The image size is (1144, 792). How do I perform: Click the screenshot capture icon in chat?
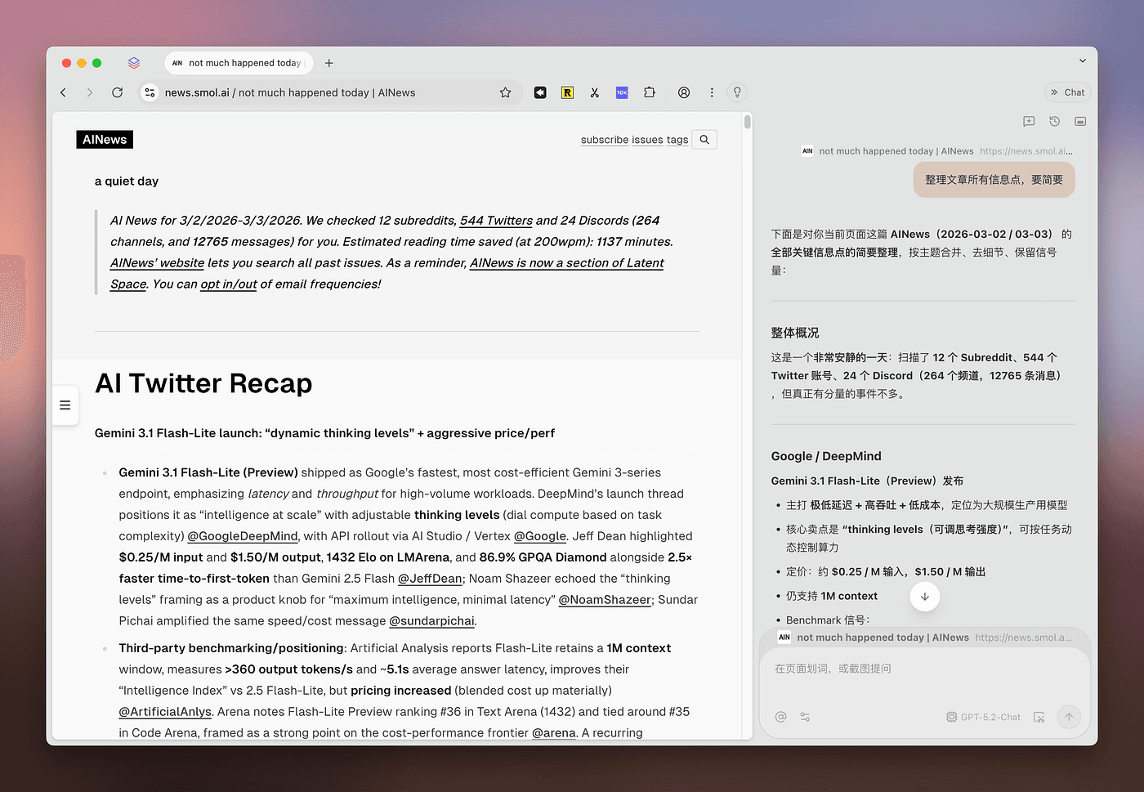[x=1039, y=717]
